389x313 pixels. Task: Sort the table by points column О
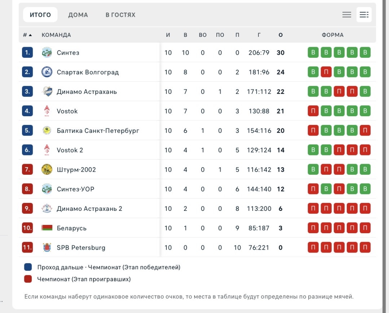click(x=280, y=35)
